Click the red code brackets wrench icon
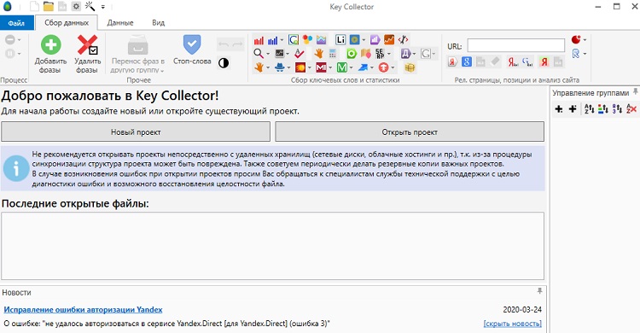 click(x=403, y=39)
